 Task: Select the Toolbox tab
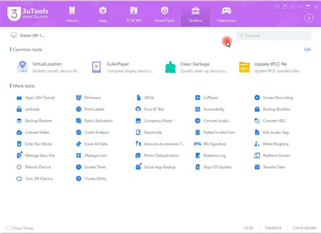(x=196, y=15)
